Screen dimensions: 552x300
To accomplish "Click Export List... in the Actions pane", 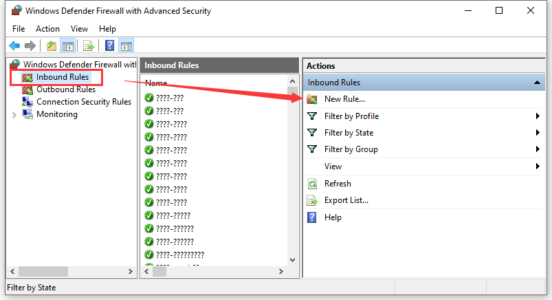I will 346,200.
